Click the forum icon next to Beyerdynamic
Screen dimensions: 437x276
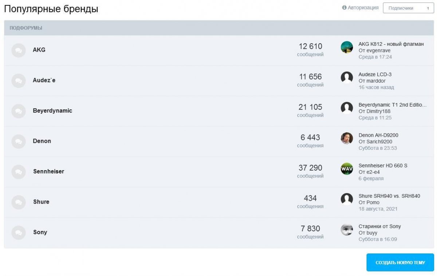point(19,111)
